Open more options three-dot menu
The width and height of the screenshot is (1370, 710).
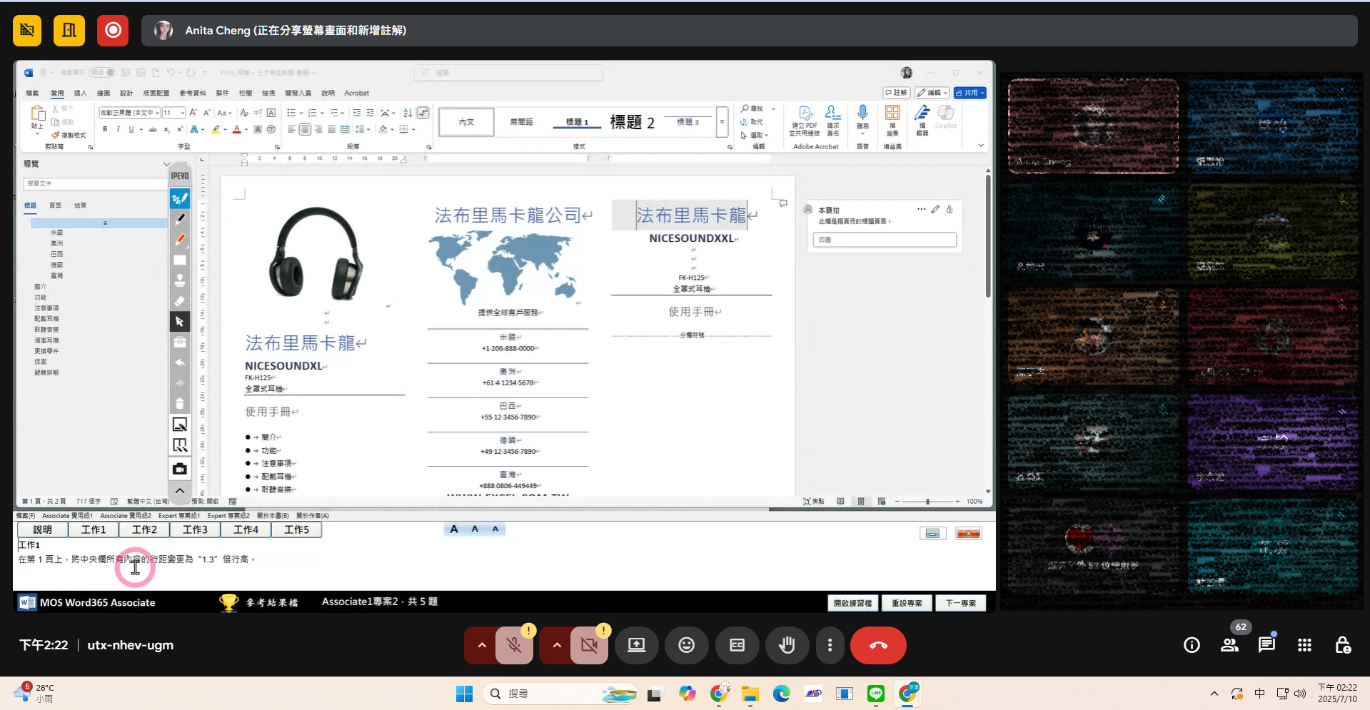pos(830,645)
